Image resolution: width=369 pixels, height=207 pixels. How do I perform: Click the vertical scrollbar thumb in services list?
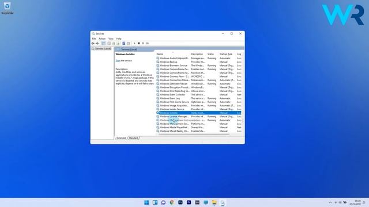pos(243,120)
